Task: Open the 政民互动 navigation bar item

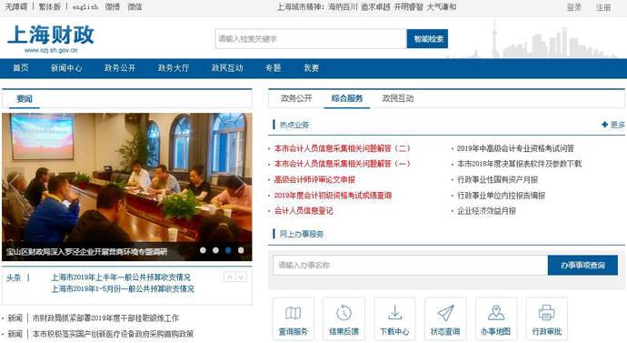Action: [227, 68]
